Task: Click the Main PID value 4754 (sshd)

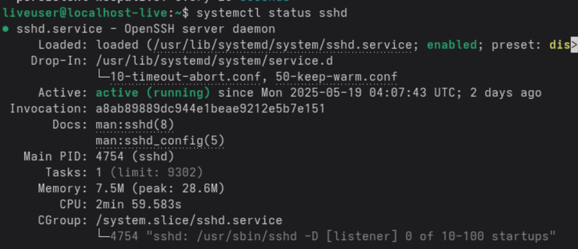Action: pyautogui.click(x=134, y=156)
